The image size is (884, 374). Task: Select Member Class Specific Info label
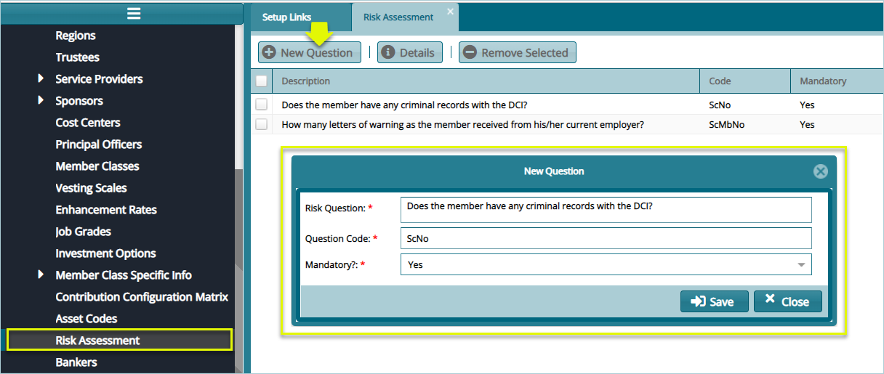(x=124, y=275)
